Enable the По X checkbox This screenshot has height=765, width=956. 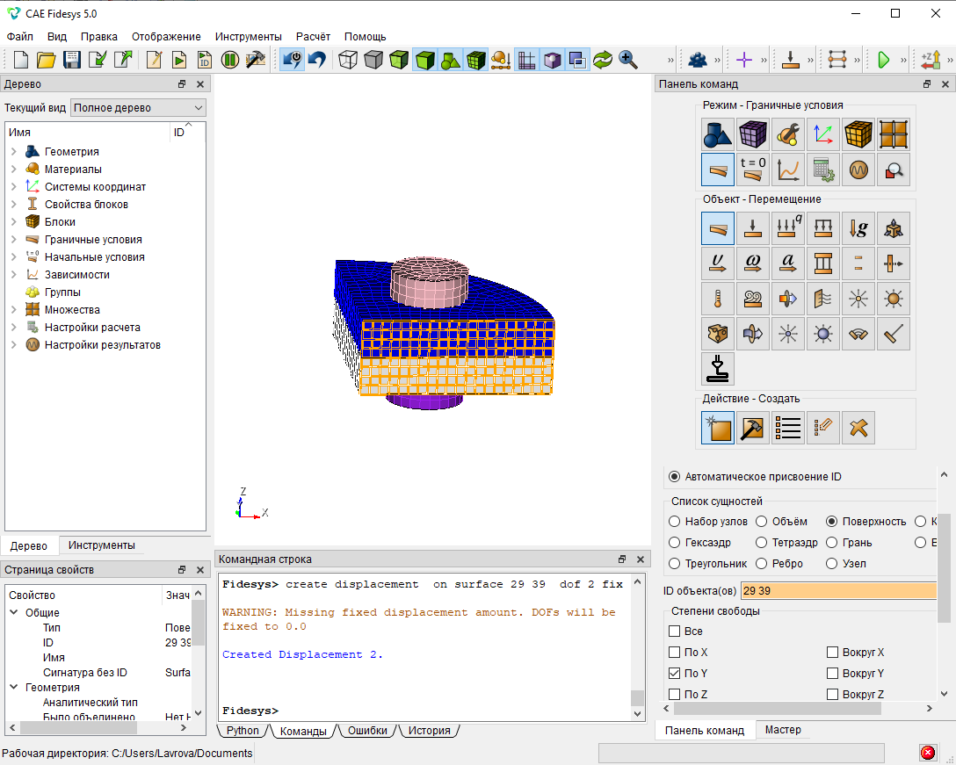[674, 653]
